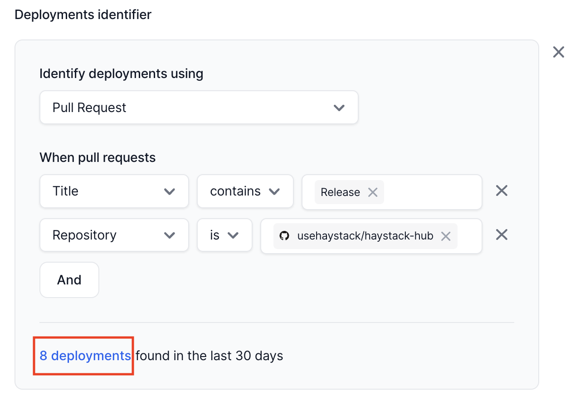Open the Identify deployments using dropdown
The width and height of the screenshot is (575, 401).
(199, 108)
